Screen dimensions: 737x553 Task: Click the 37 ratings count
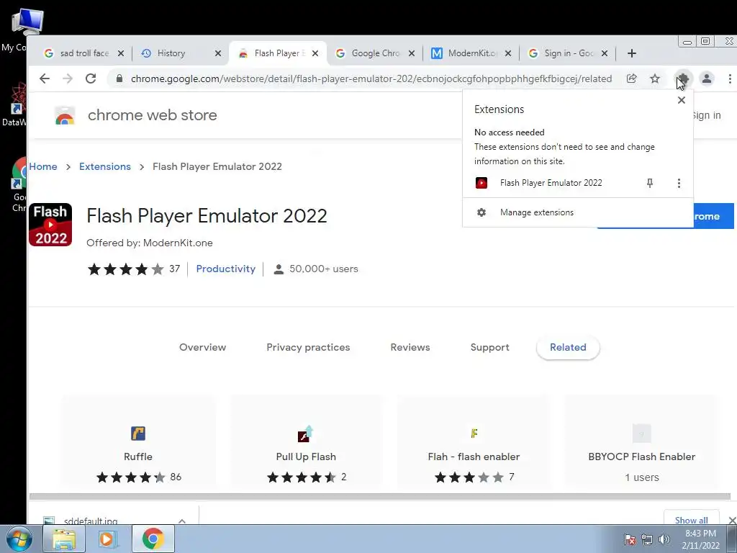point(174,269)
